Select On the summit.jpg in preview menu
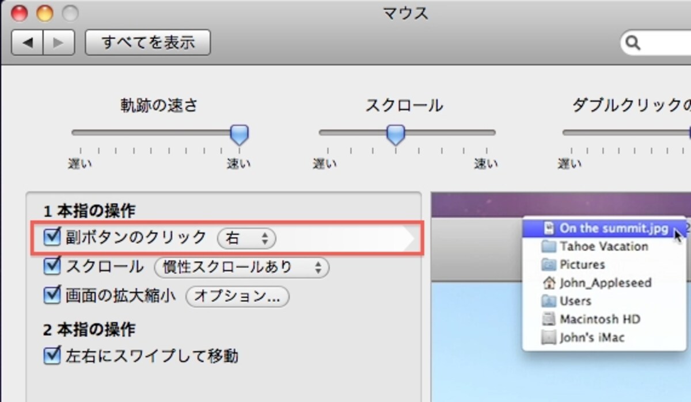 [x=603, y=228]
